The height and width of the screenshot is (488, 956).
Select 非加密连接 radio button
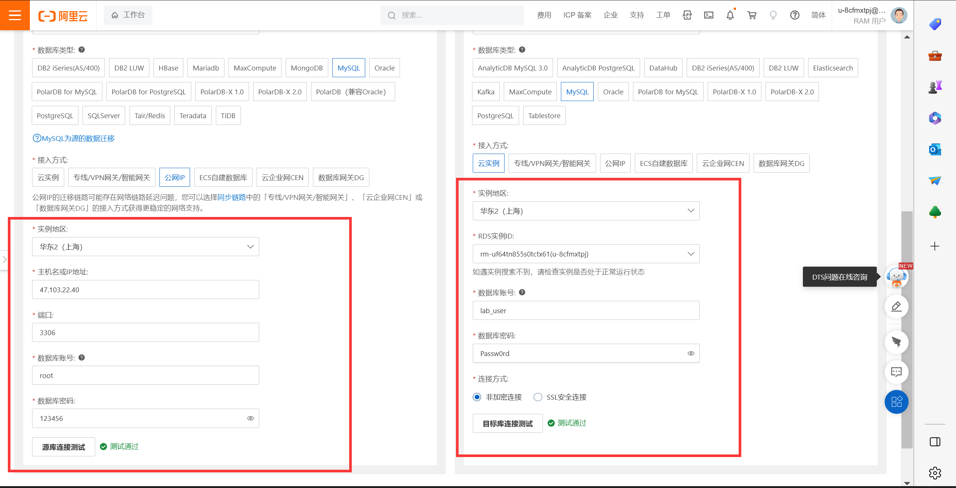(477, 397)
